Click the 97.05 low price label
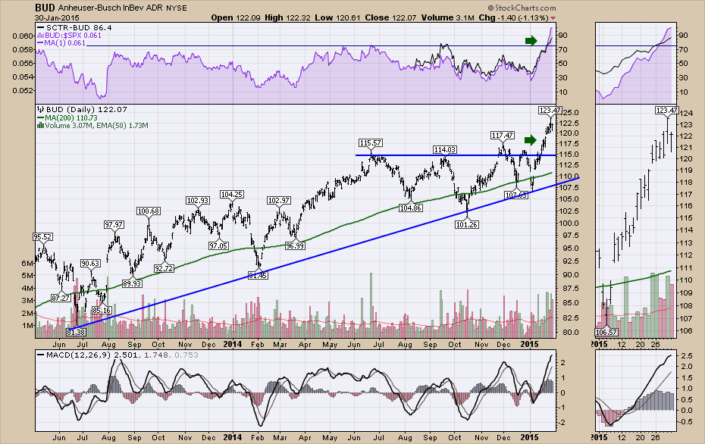The image size is (705, 444). (x=218, y=245)
